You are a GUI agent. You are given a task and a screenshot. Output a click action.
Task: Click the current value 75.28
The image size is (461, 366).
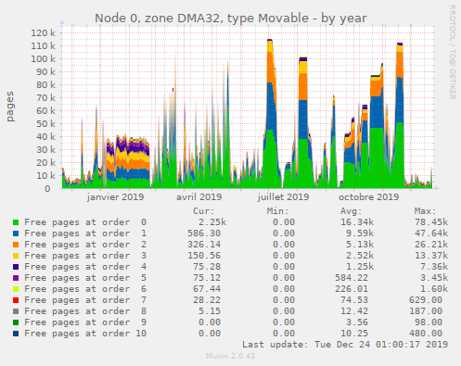click(207, 267)
